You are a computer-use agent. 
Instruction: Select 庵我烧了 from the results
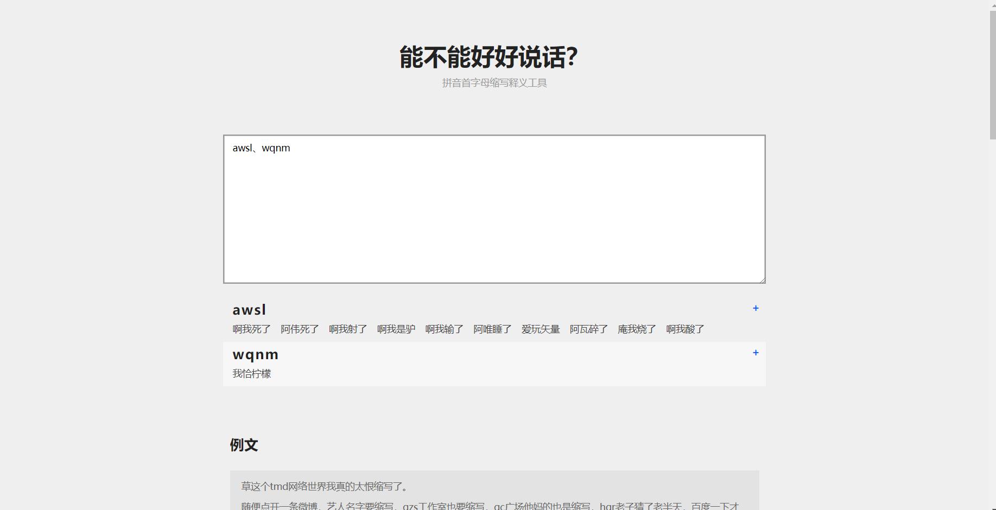coord(637,329)
